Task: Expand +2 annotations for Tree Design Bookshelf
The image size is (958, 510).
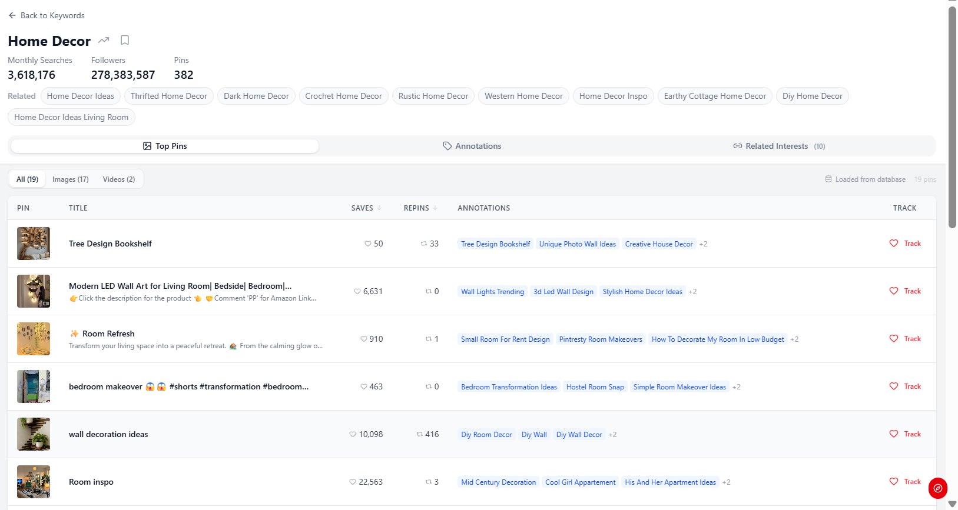Action: point(704,244)
